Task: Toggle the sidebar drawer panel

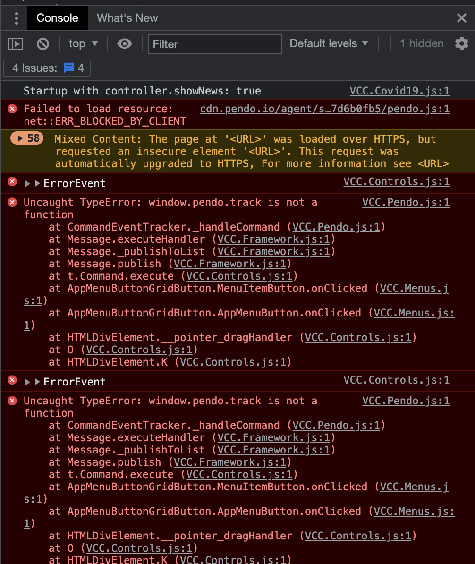Action: (16, 43)
